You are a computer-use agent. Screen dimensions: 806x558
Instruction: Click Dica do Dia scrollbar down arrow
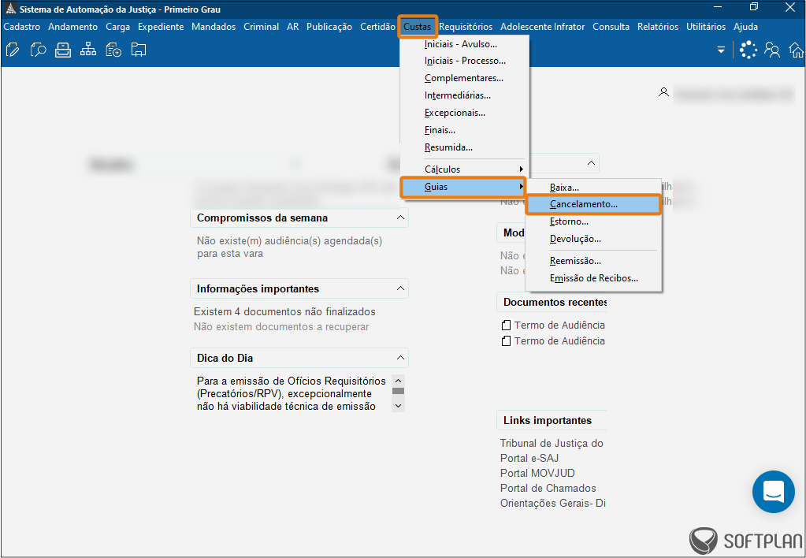click(398, 406)
